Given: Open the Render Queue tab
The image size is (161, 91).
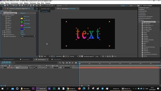Looking at the screenshot, I should point(9,60).
